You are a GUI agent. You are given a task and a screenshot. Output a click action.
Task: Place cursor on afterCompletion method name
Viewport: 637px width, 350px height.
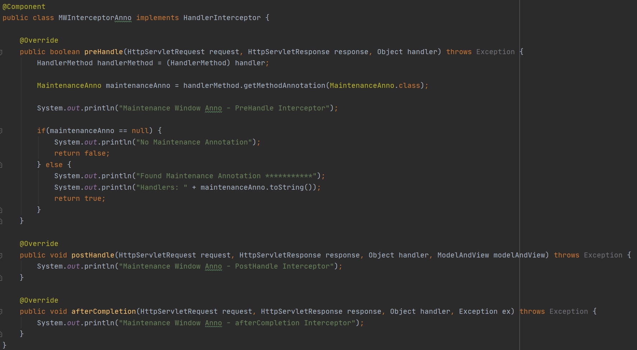[103, 312]
